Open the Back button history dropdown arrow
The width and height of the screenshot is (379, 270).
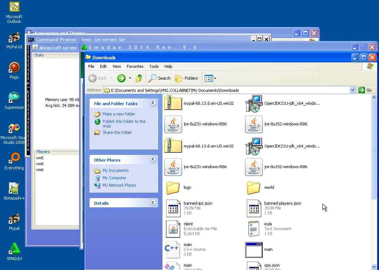pyautogui.click(x=111, y=78)
